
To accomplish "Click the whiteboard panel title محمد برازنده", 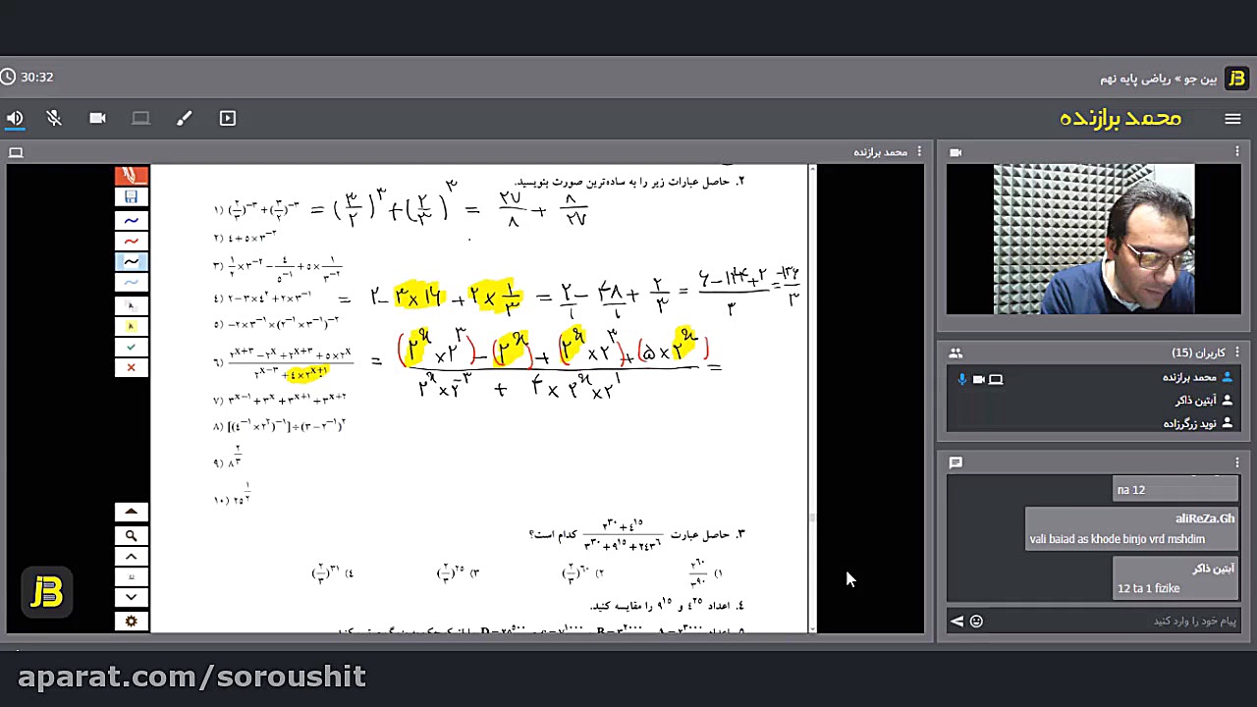I will tap(880, 152).
